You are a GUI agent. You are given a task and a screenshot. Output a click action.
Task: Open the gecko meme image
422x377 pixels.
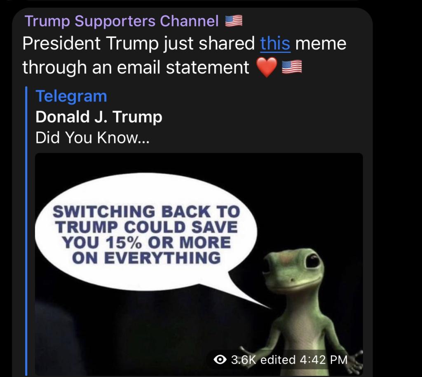pyautogui.click(x=199, y=264)
